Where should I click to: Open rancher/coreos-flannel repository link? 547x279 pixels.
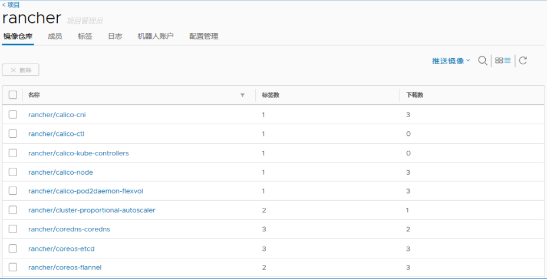pyautogui.click(x=65, y=267)
